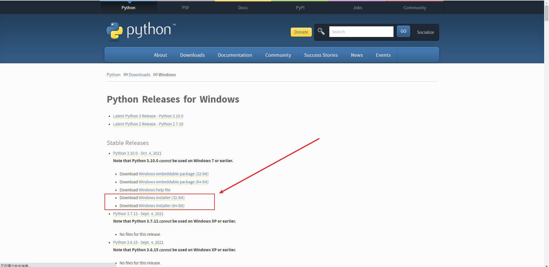Screen dimensions: 549x267
Task: Open the Community navigation menu
Action: click(278, 55)
